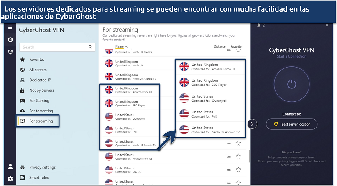Sort server list by Name column

(120, 47)
